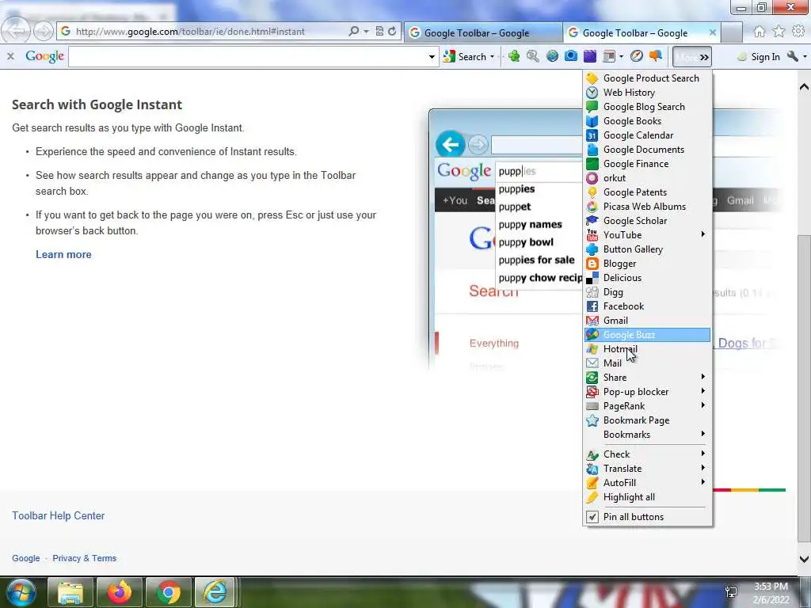
Task: Open the IE Tools gear icon
Action: (798, 32)
